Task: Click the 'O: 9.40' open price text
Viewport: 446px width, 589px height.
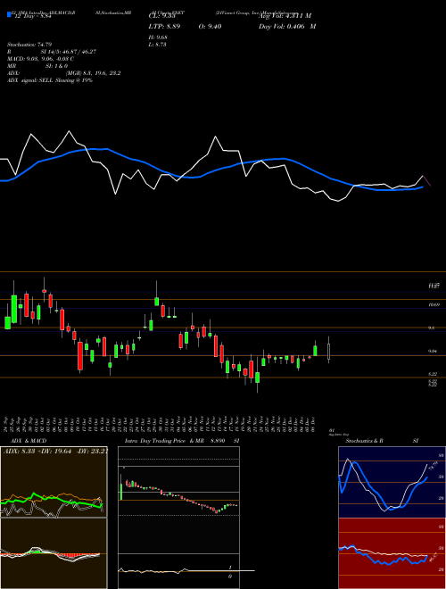Action: [210, 26]
